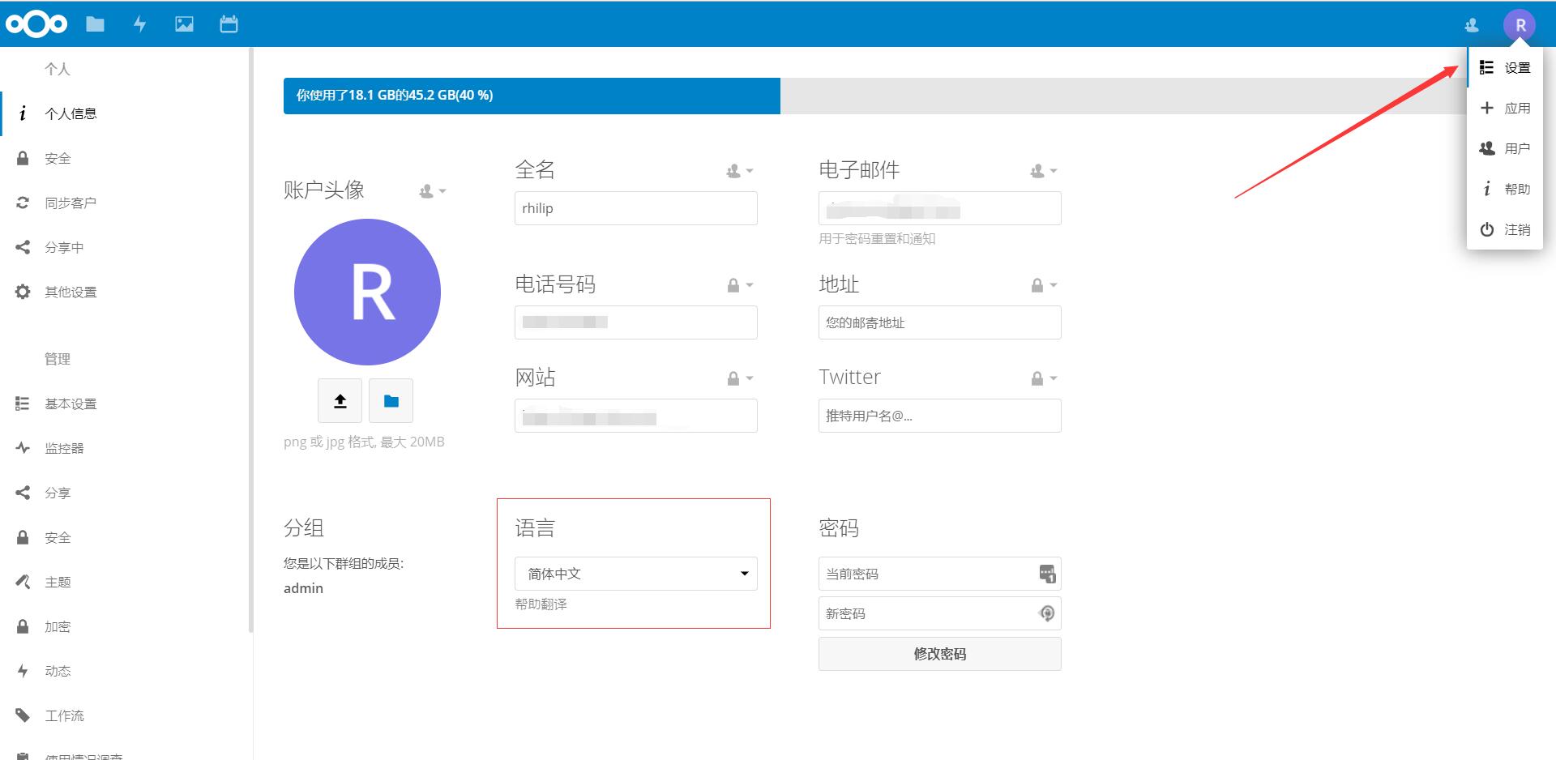Open admin 分享 in the sidebar
1556x760 pixels.
(124, 493)
